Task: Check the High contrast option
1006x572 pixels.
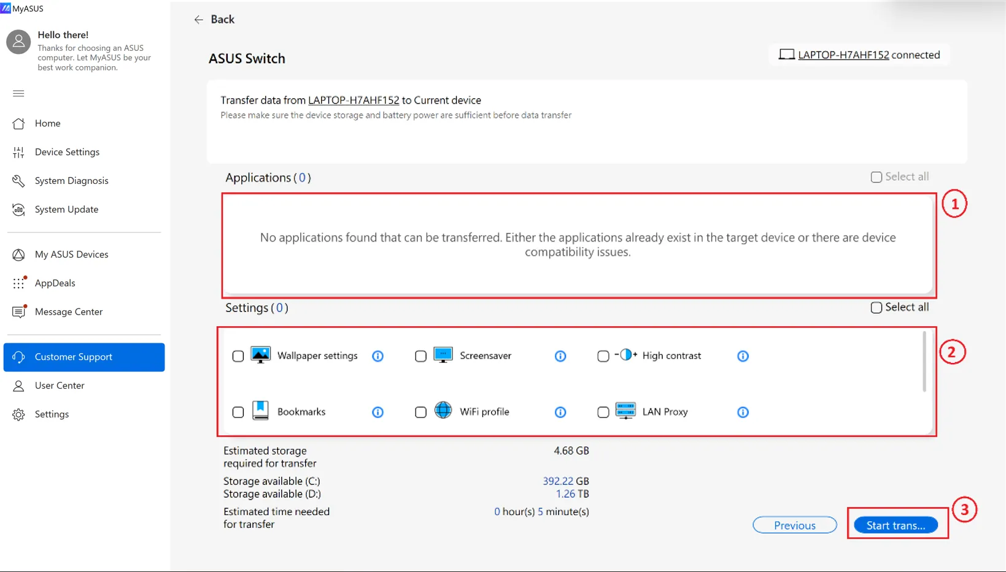Action: (x=603, y=356)
